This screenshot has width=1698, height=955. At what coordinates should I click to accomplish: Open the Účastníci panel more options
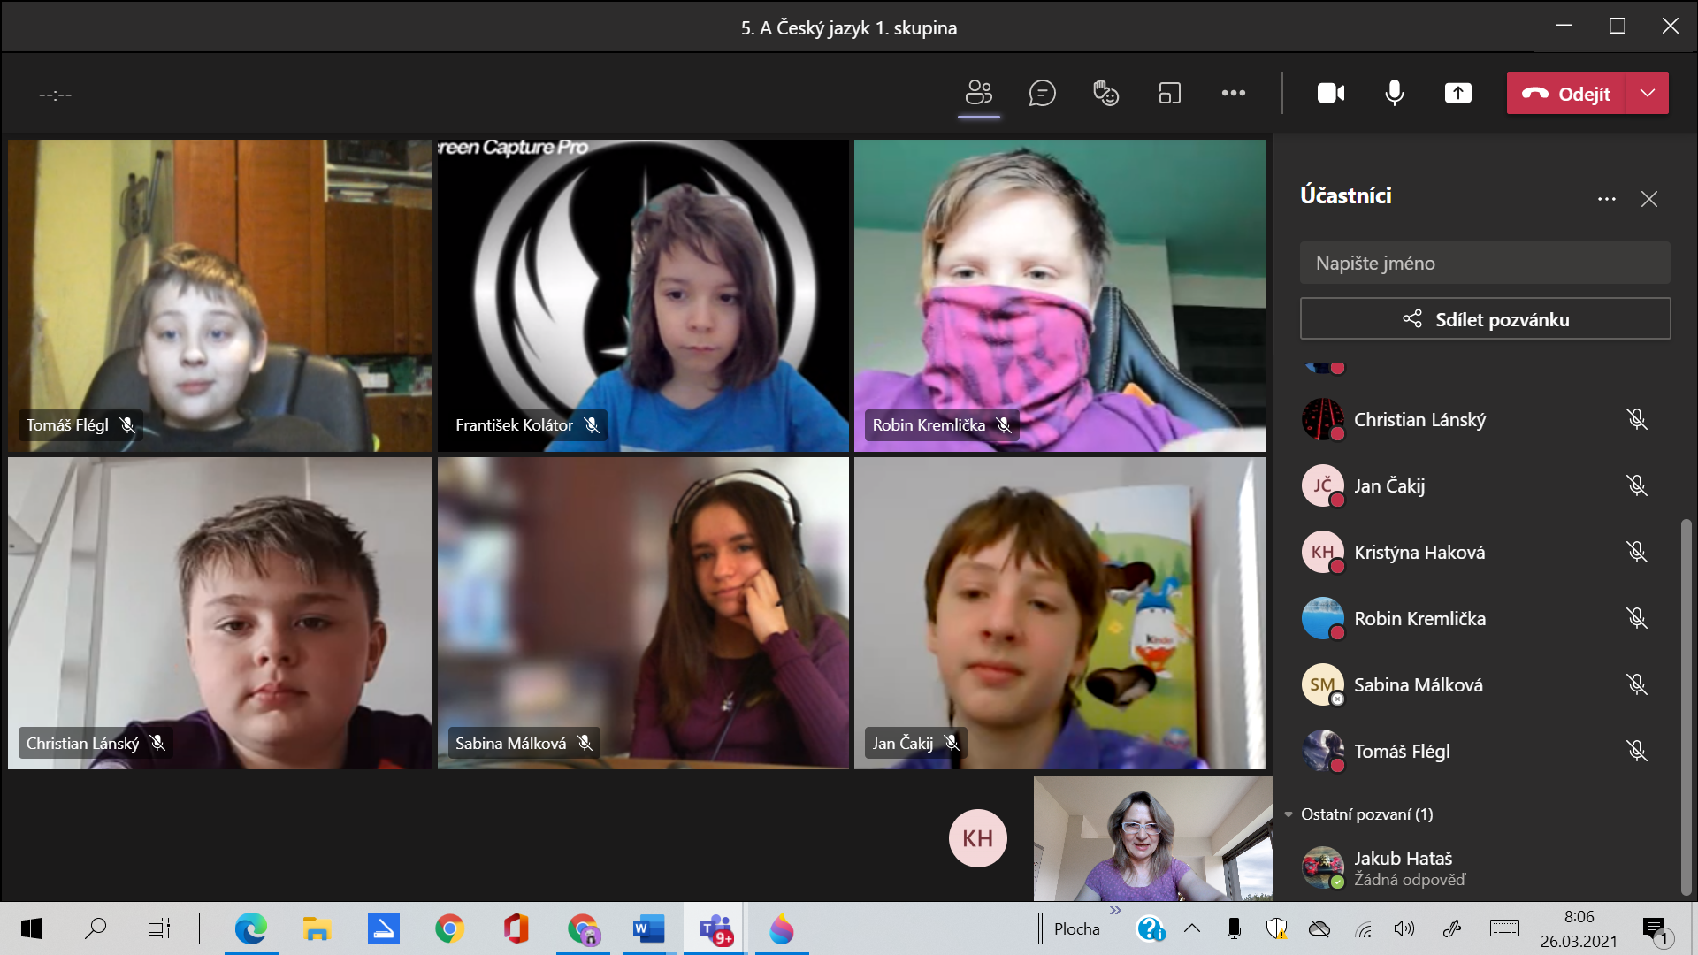[1606, 199]
